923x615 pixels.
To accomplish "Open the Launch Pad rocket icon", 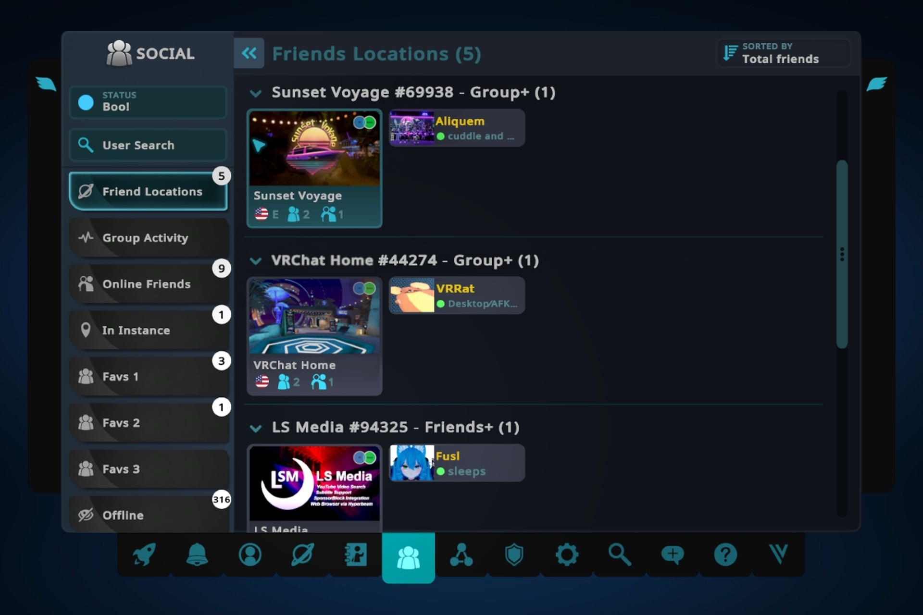I will coord(144,555).
